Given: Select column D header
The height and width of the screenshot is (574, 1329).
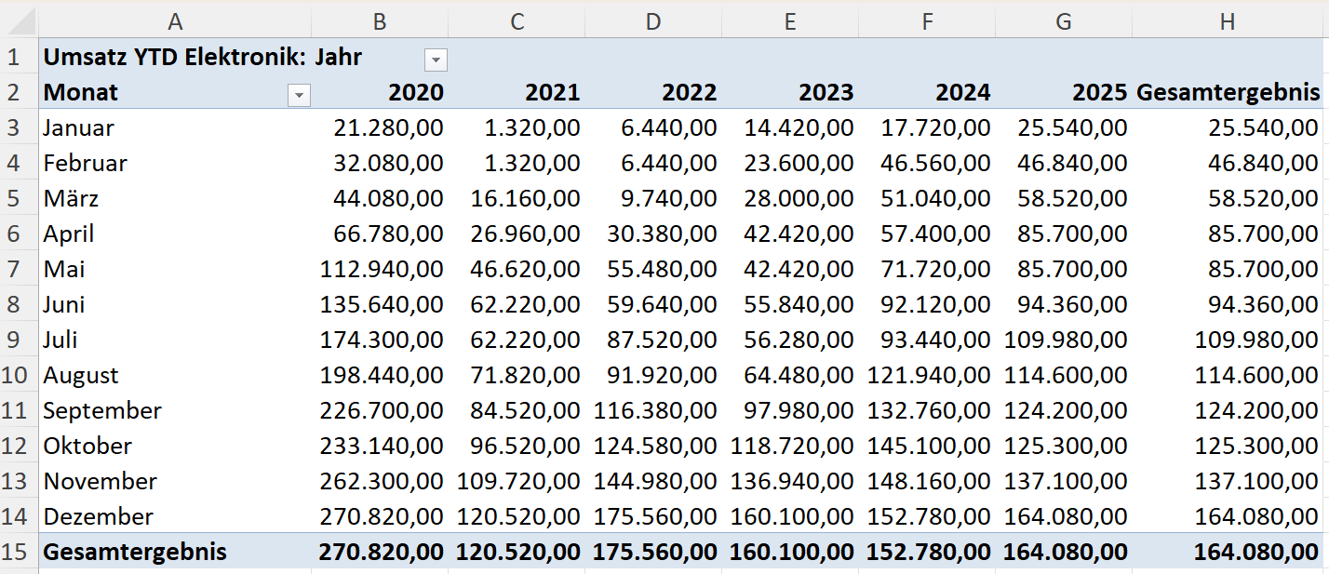Looking at the screenshot, I should 652,21.
